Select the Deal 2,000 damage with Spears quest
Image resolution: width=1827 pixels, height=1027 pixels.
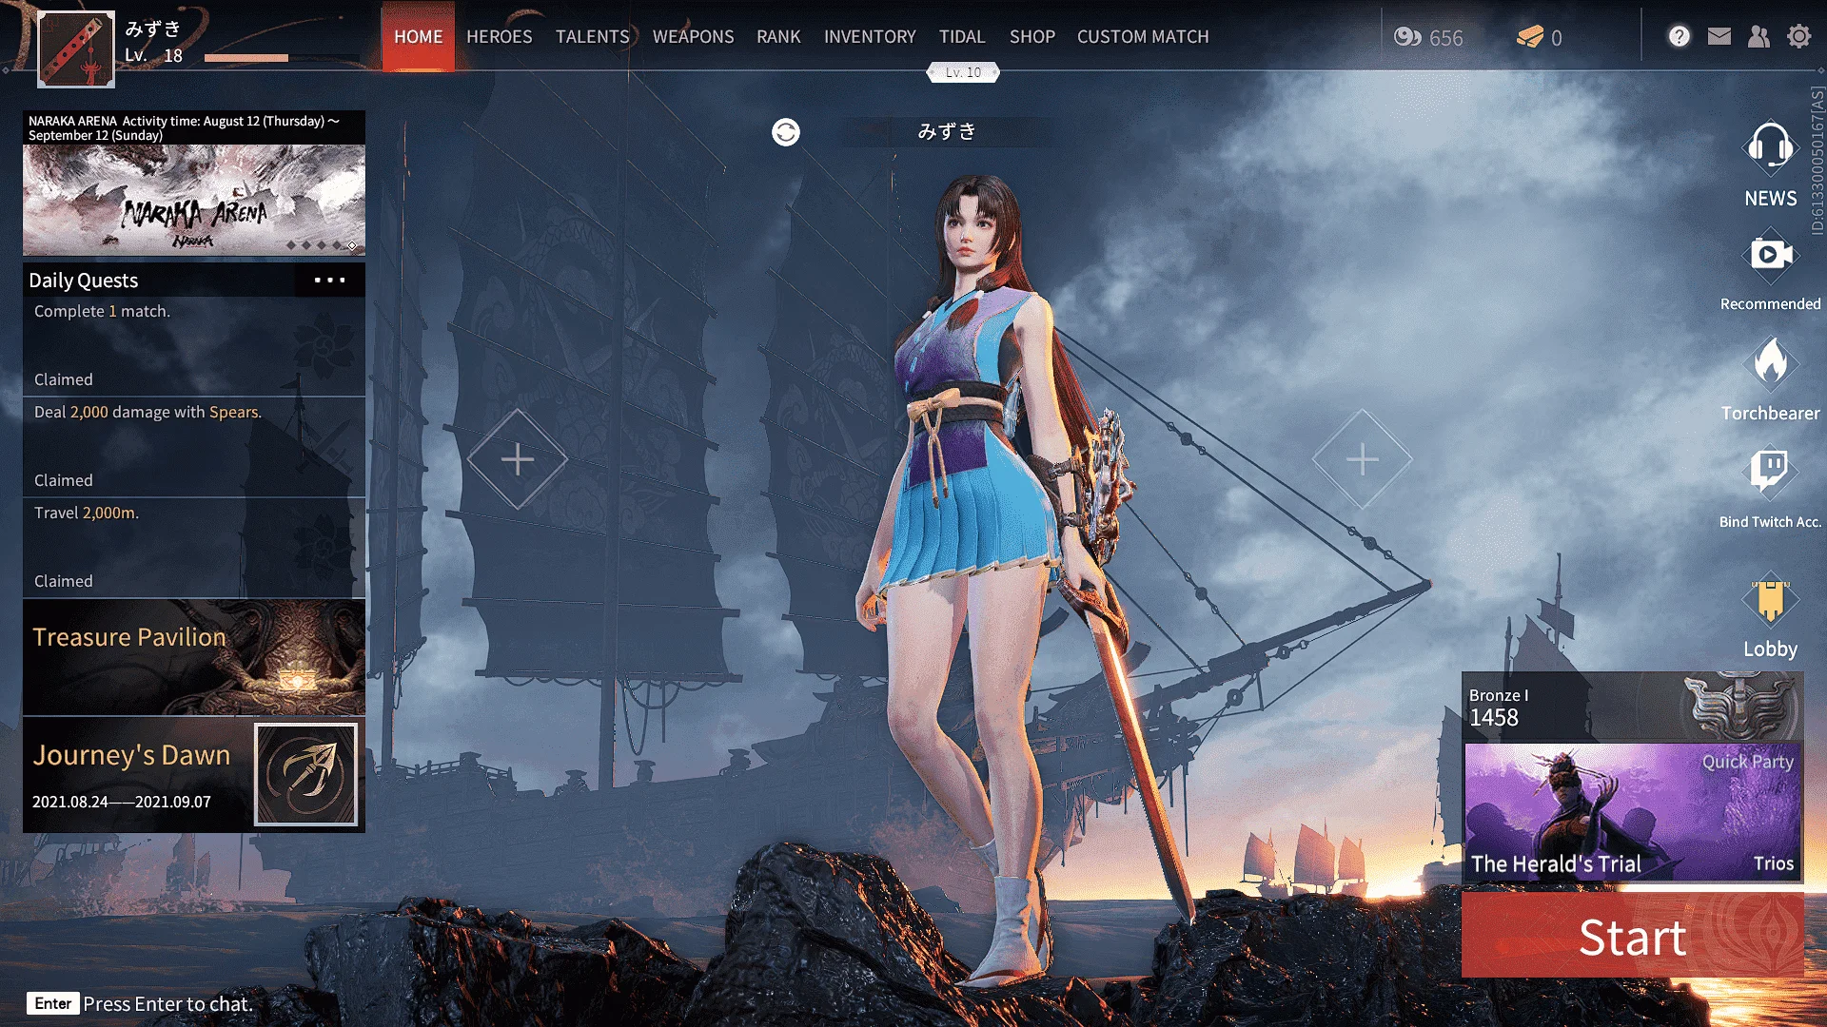click(194, 447)
